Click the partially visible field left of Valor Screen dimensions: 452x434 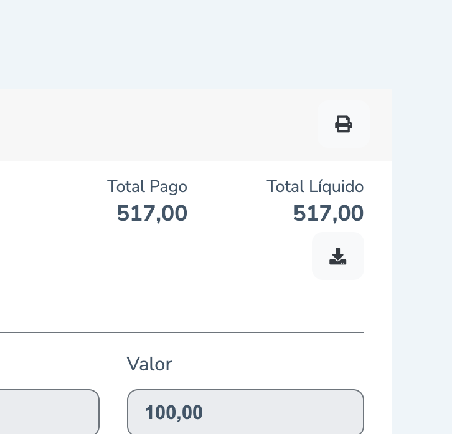pyautogui.click(x=50, y=412)
